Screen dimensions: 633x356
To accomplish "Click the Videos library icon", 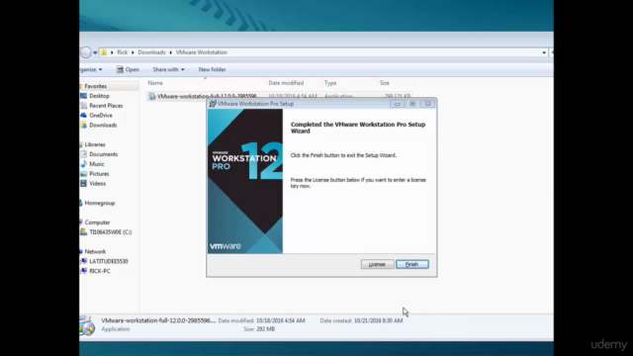I will pos(83,183).
